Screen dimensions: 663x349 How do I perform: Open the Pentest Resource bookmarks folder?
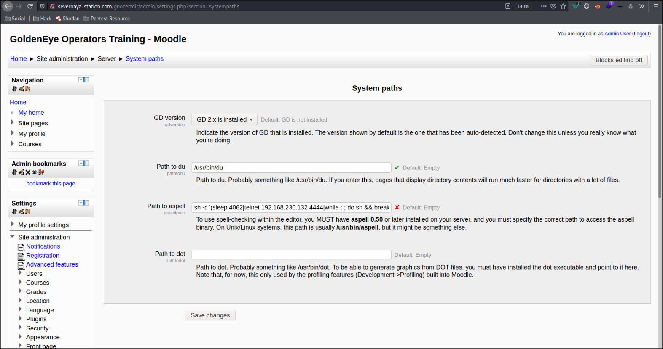(x=107, y=19)
